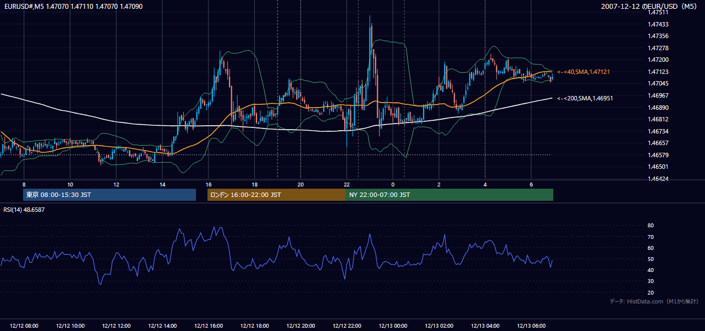Click the 12/13 00:00 time axis label
The image size is (705, 331).
coord(393,326)
